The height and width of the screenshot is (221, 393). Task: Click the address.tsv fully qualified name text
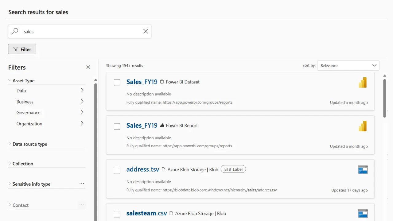tap(202, 190)
